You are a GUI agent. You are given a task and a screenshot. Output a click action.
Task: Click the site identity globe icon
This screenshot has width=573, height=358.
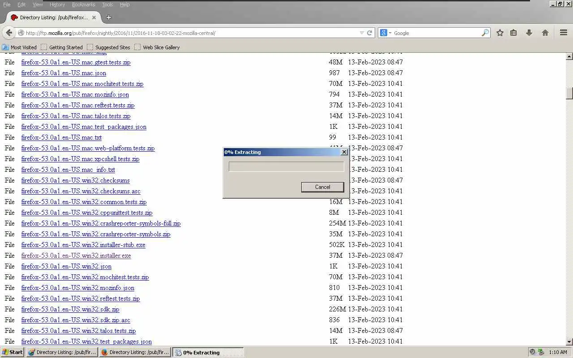point(21,33)
